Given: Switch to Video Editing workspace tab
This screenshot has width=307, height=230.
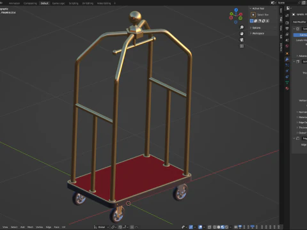Looking at the screenshot, I should [x=104, y=3].
